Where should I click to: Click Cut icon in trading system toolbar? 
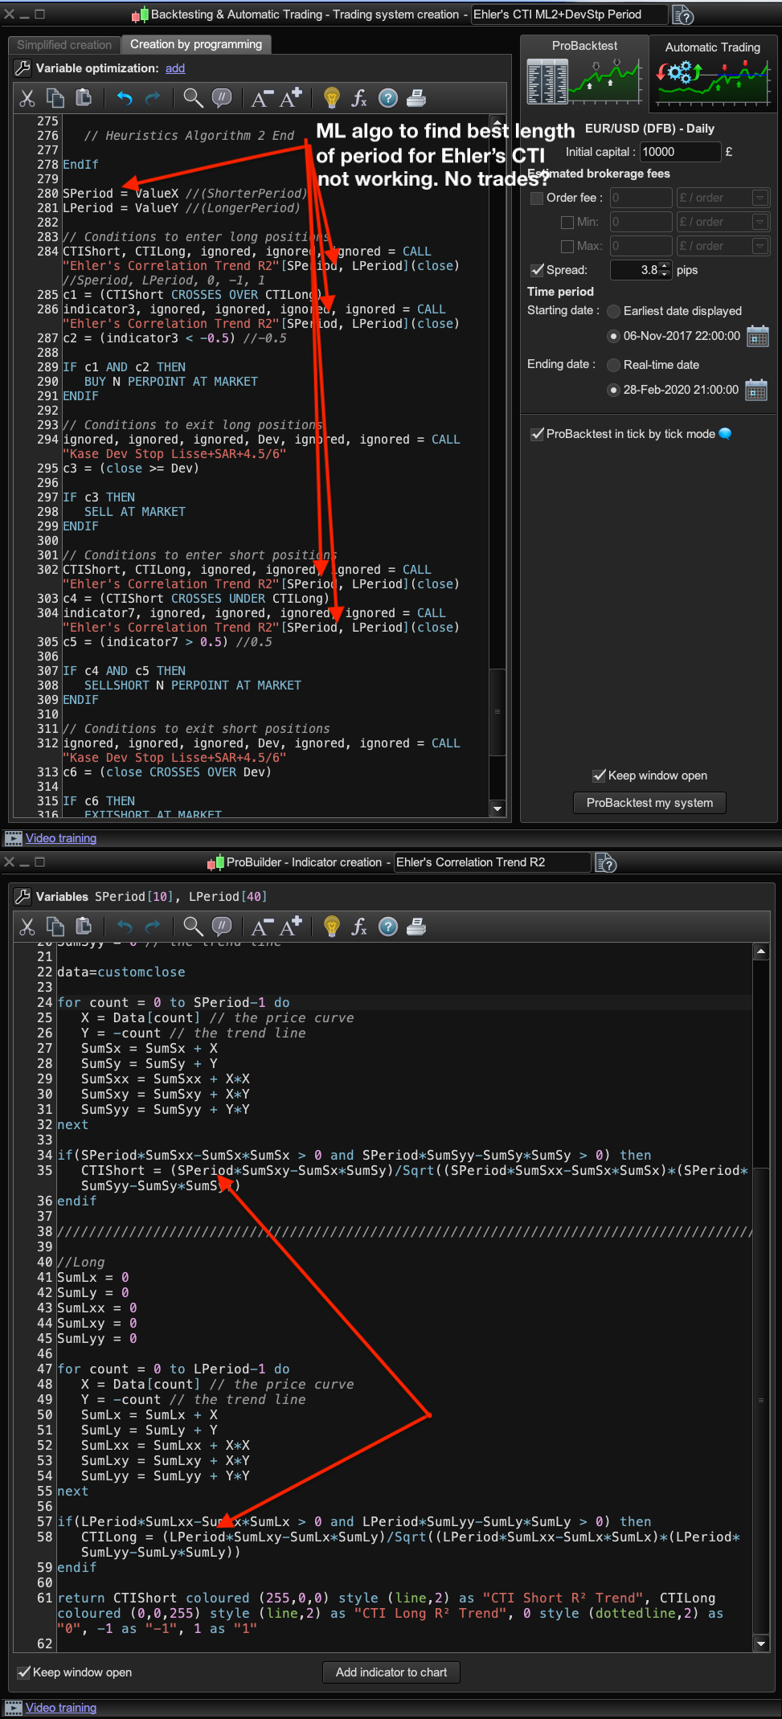coord(27,98)
